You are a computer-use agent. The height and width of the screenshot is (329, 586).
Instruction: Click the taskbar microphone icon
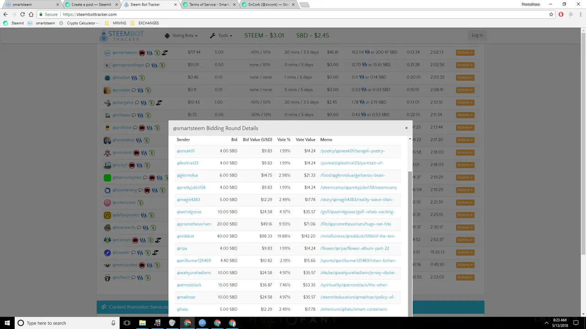click(114, 323)
